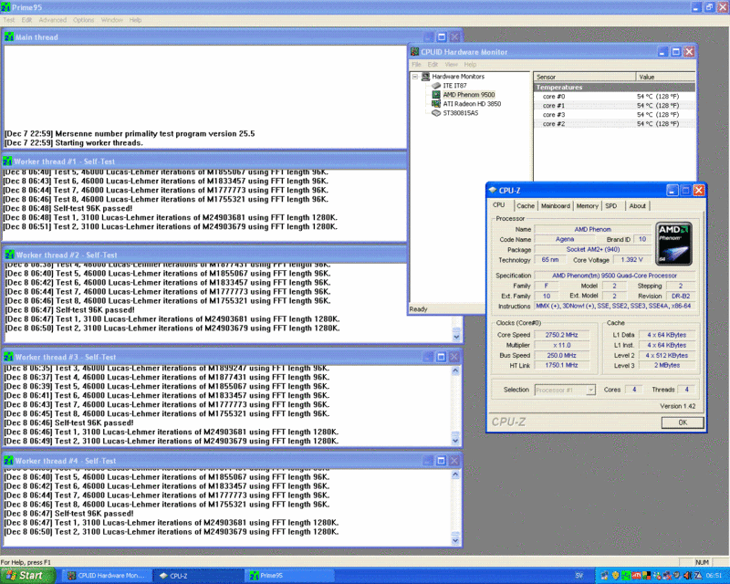Click OK button in CPU-Z
This screenshot has width=730, height=584.
(x=682, y=422)
